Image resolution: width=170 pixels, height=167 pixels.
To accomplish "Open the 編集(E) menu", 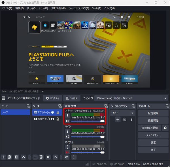I will point(20,8).
